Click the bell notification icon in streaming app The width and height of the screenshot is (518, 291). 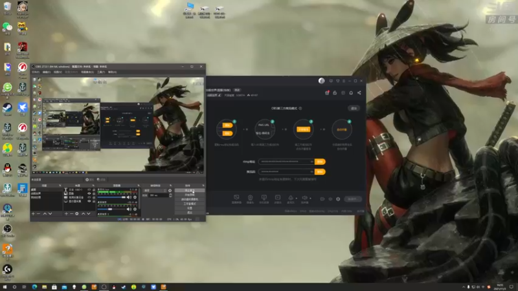point(351,92)
